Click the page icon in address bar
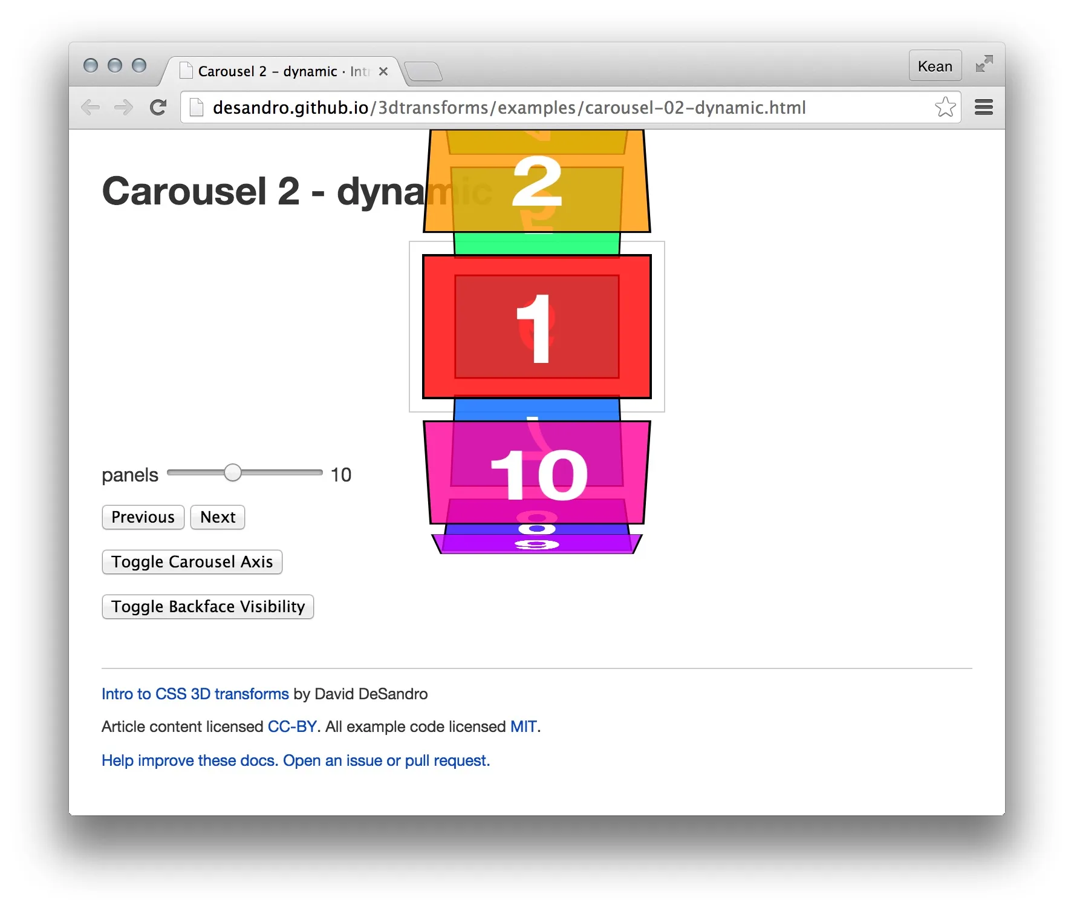Viewport: 1074px width, 911px height. click(x=197, y=108)
